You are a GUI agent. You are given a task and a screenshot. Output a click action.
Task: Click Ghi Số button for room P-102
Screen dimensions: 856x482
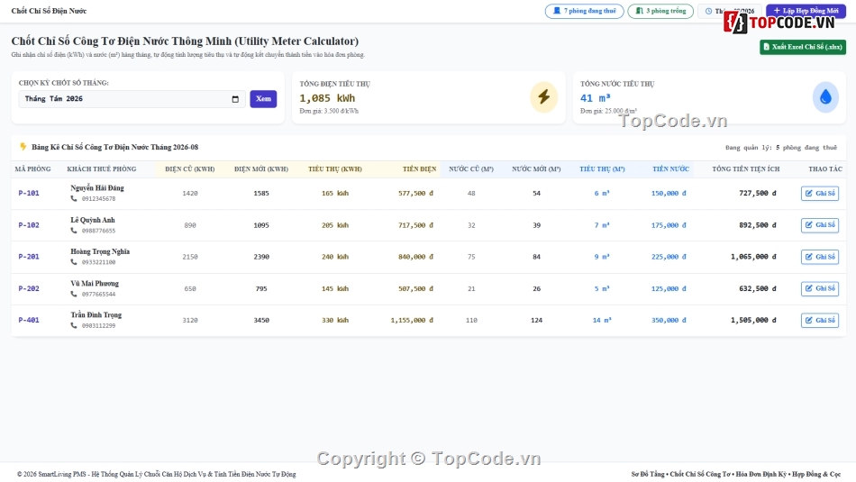pos(819,225)
